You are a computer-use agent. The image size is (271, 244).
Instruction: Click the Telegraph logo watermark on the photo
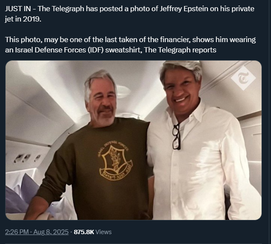243,78
